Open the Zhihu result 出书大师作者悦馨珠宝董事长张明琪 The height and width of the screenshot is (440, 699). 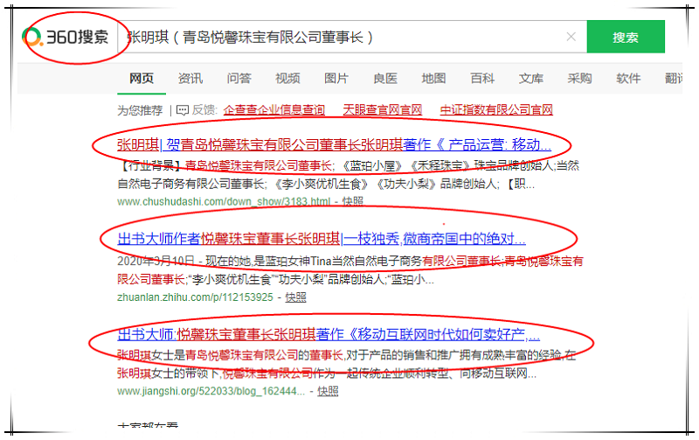click(x=322, y=238)
